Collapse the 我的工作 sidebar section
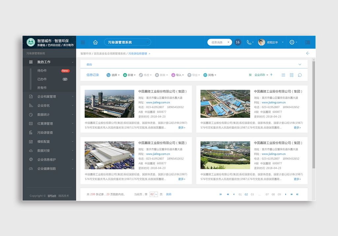338x236 pixels. pyautogui.click(x=49, y=62)
